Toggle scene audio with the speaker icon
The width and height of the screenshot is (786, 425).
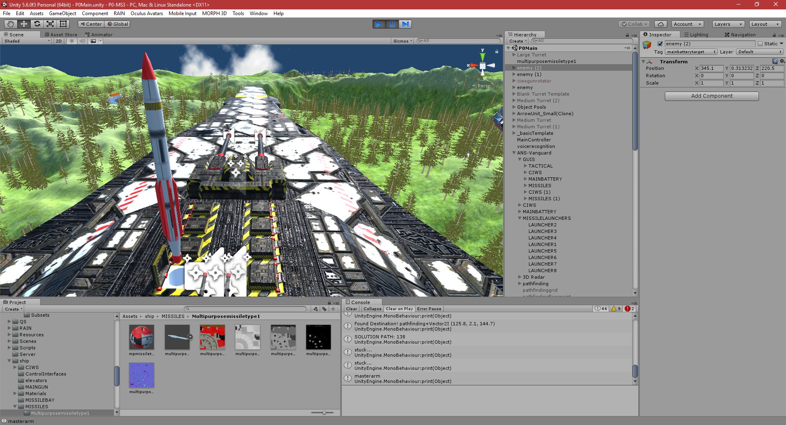[83, 41]
